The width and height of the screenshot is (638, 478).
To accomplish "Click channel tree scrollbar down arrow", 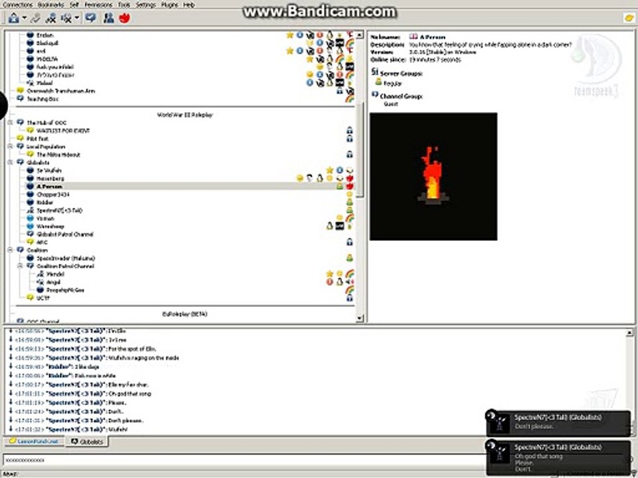I will 360,318.
